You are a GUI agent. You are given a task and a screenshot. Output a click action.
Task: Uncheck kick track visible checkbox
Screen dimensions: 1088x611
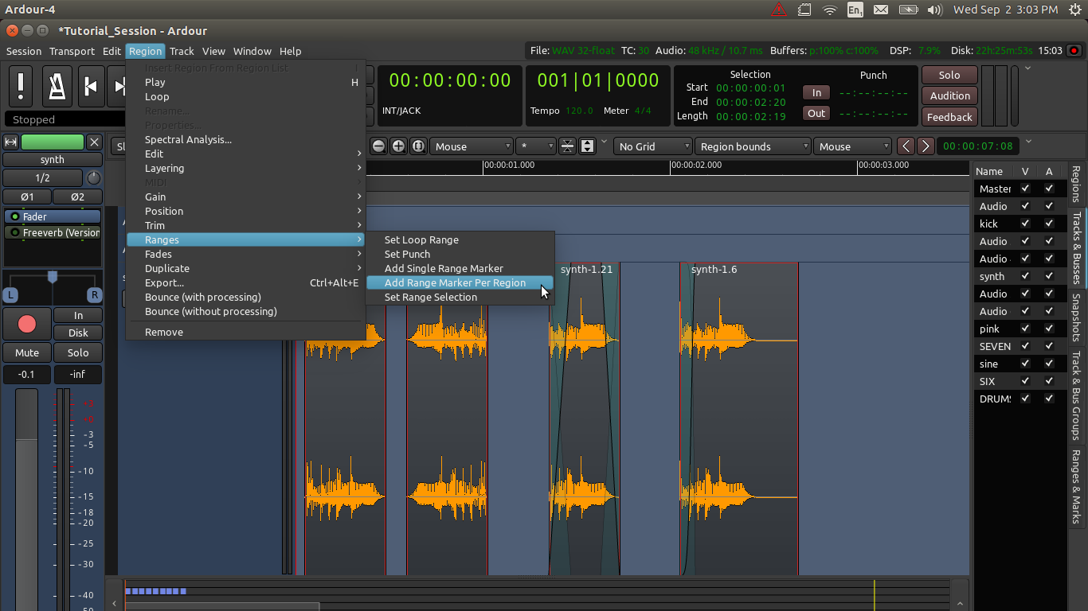point(1025,224)
